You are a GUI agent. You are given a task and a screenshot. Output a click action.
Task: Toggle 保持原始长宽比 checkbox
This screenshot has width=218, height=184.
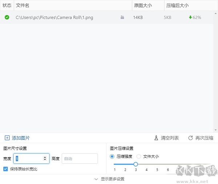pyautogui.click(x=5, y=169)
